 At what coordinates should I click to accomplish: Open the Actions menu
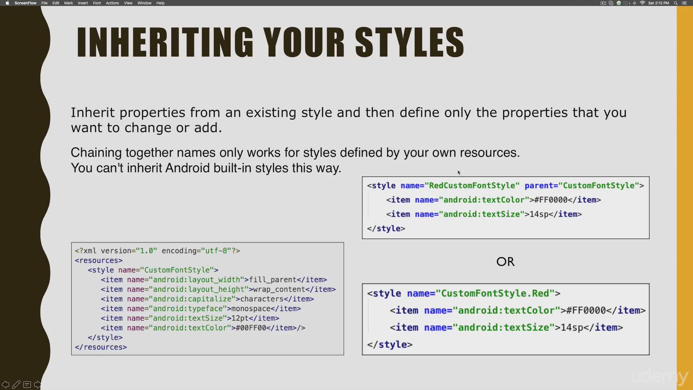pos(112,3)
